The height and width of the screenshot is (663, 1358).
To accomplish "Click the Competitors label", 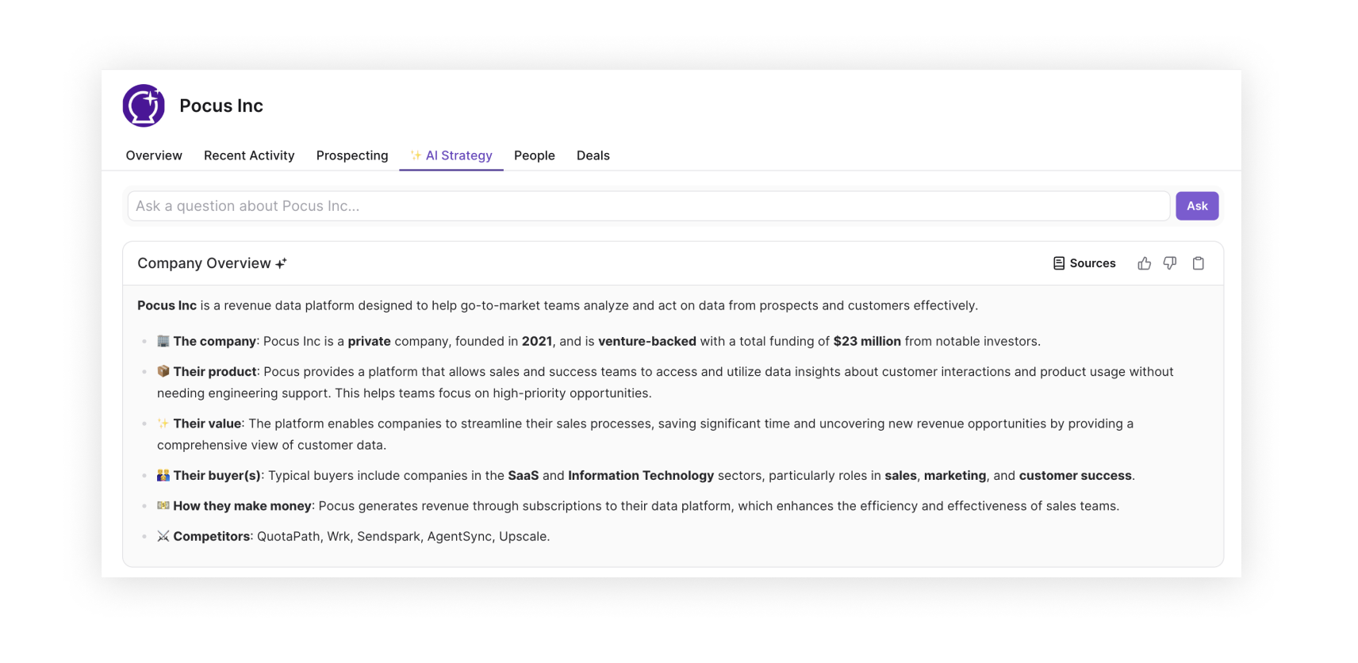I will coord(212,536).
